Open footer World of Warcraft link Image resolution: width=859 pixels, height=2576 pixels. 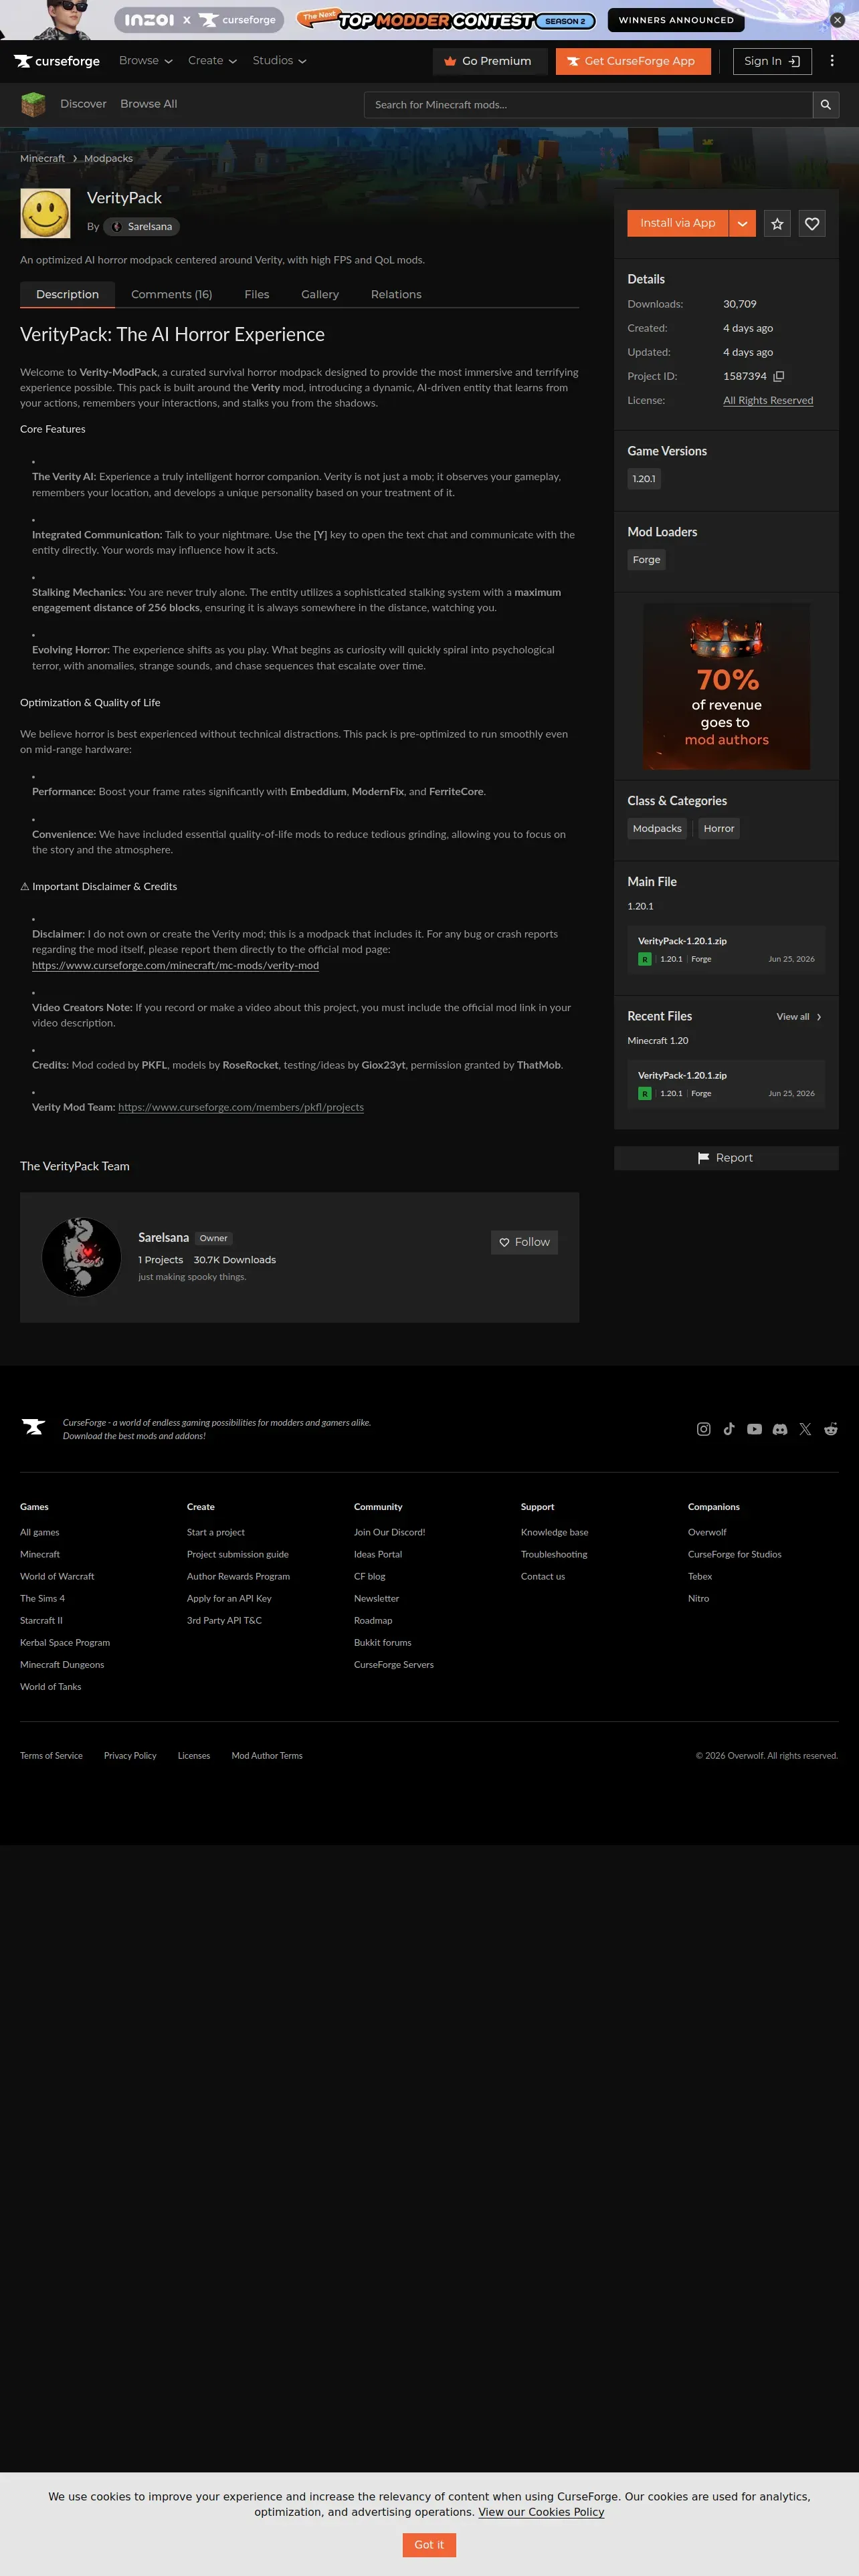[x=57, y=1577]
